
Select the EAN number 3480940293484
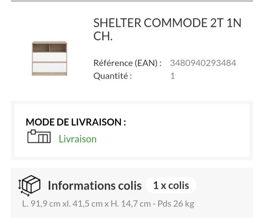point(203,63)
